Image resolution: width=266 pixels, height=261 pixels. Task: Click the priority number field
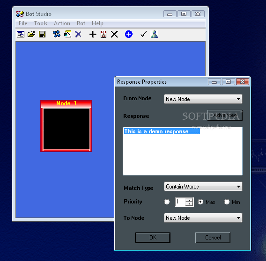coord(180,202)
